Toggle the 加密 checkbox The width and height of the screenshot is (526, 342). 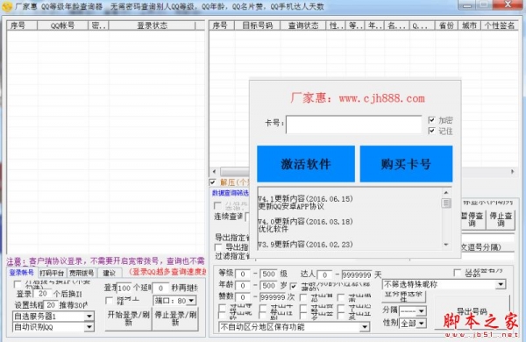(x=431, y=120)
